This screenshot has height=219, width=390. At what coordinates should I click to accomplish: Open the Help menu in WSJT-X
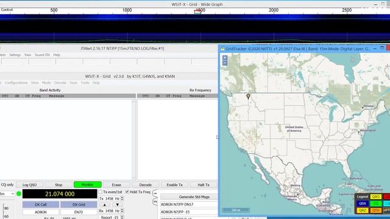[x=96, y=83]
